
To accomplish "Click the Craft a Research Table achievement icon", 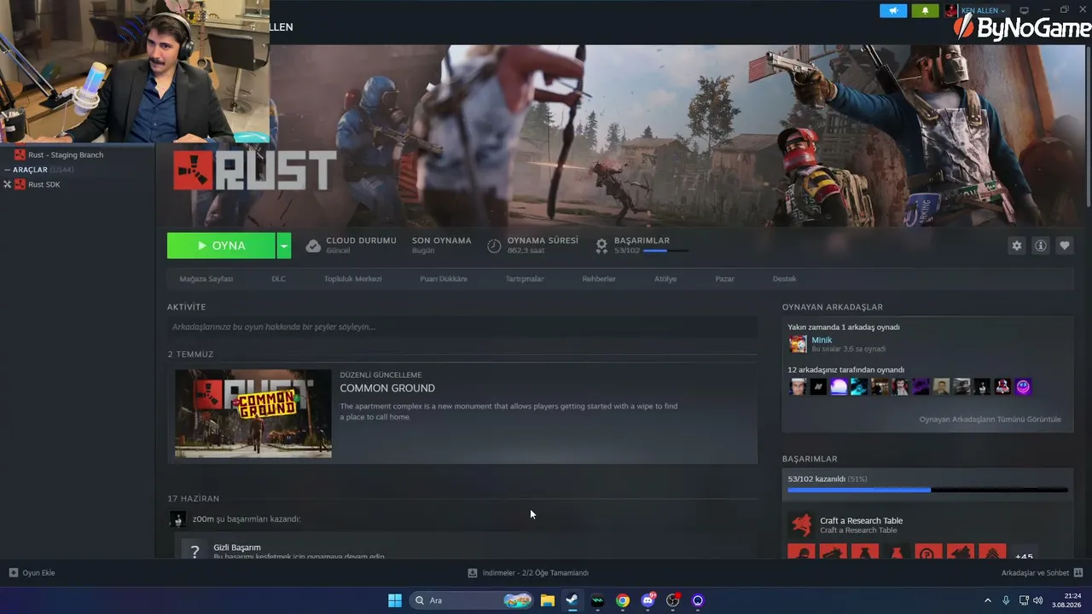I will [801, 524].
